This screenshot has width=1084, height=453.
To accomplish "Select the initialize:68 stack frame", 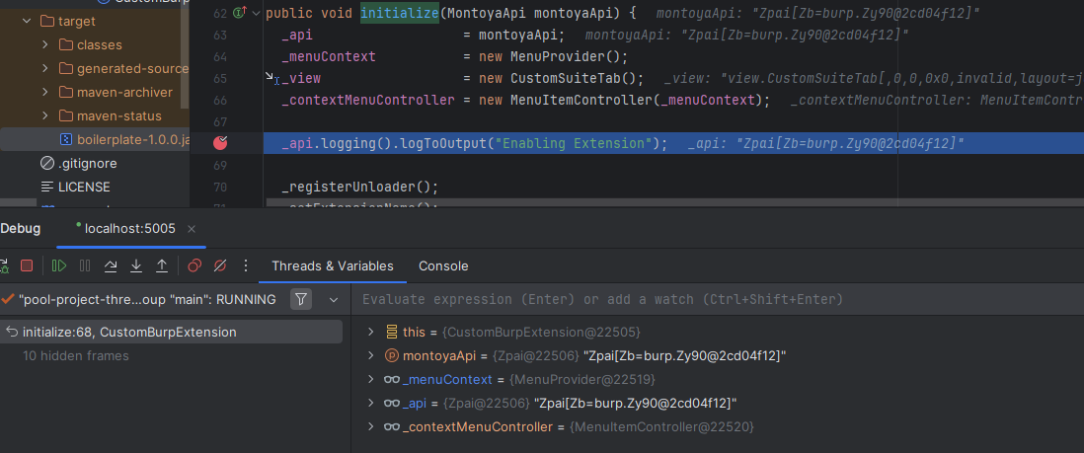I will pos(172,332).
